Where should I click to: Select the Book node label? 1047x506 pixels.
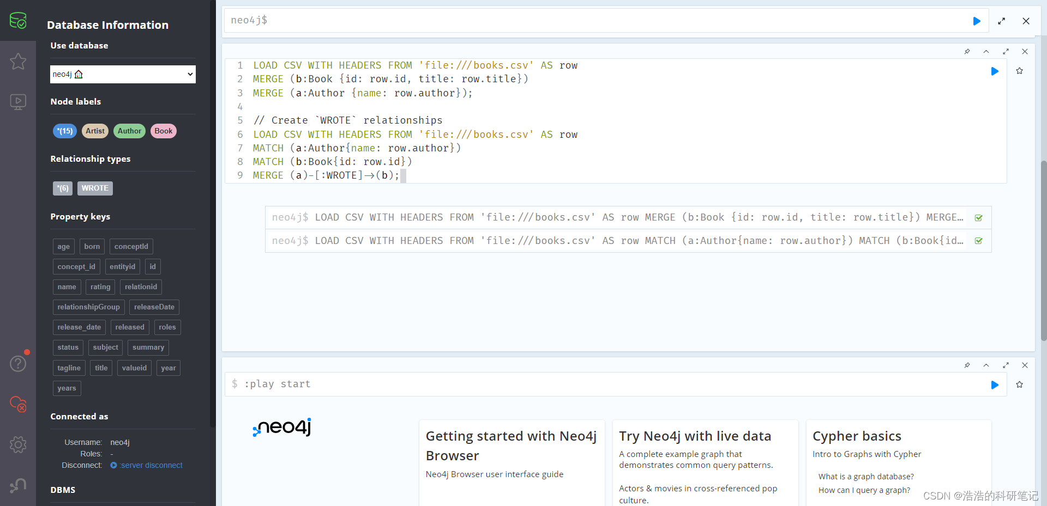[163, 131]
